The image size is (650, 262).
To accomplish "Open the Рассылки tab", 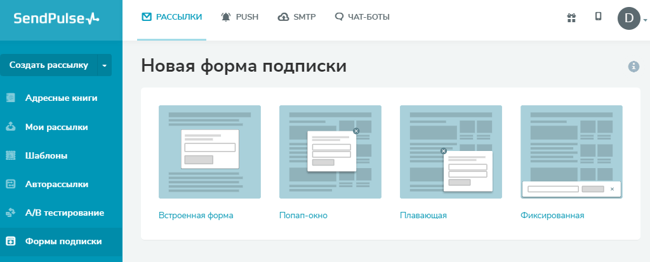I will (x=171, y=17).
